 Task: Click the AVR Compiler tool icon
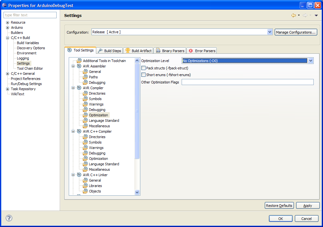click(79, 88)
